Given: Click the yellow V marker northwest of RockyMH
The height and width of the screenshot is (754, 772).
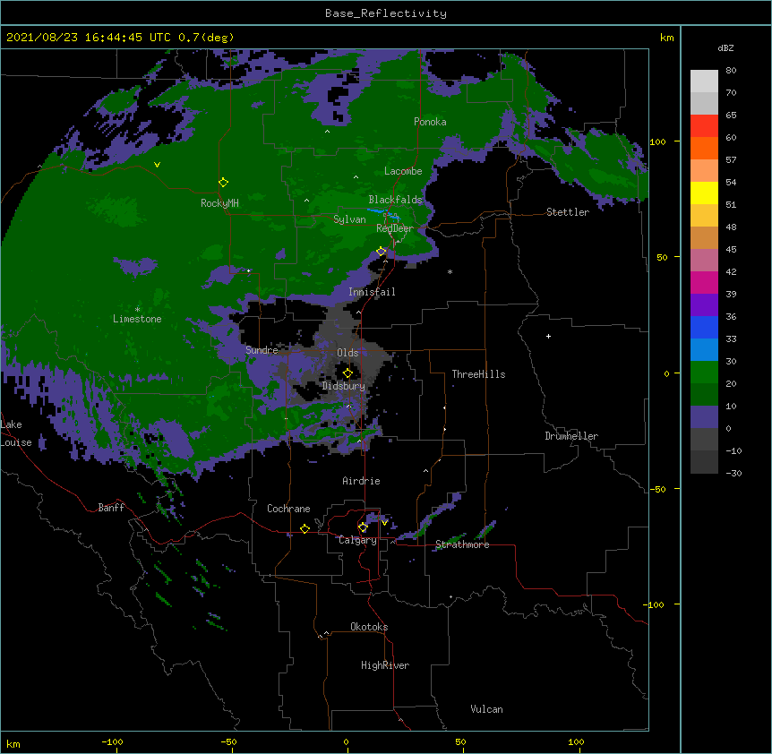Looking at the screenshot, I should (157, 165).
